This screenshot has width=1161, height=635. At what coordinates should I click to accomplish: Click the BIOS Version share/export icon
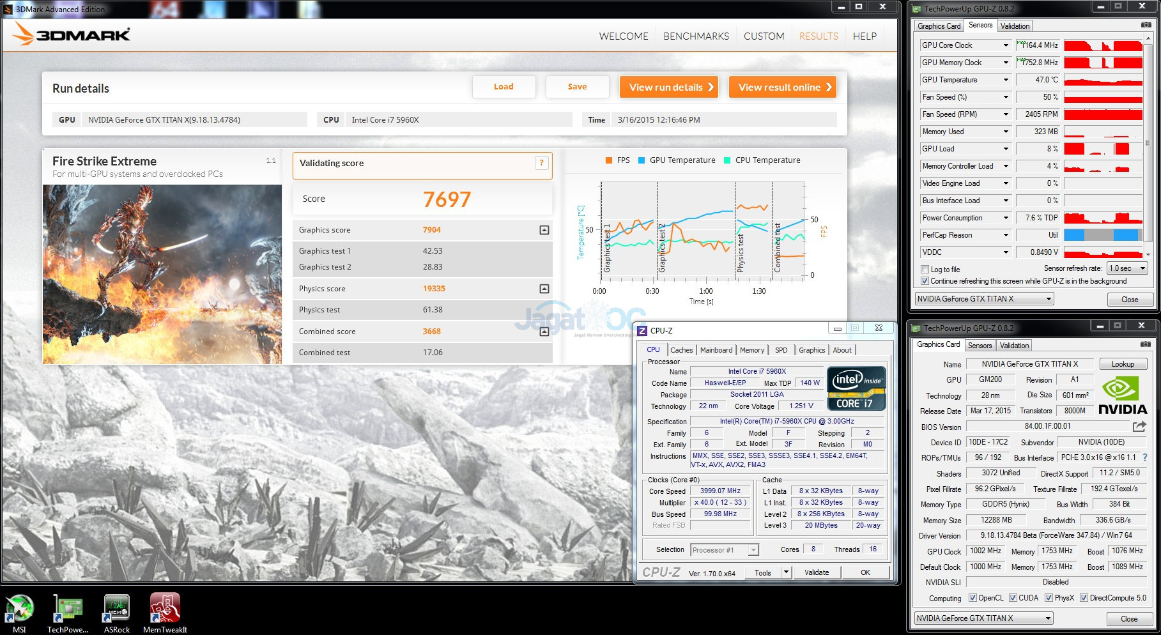(x=1139, y=426)
